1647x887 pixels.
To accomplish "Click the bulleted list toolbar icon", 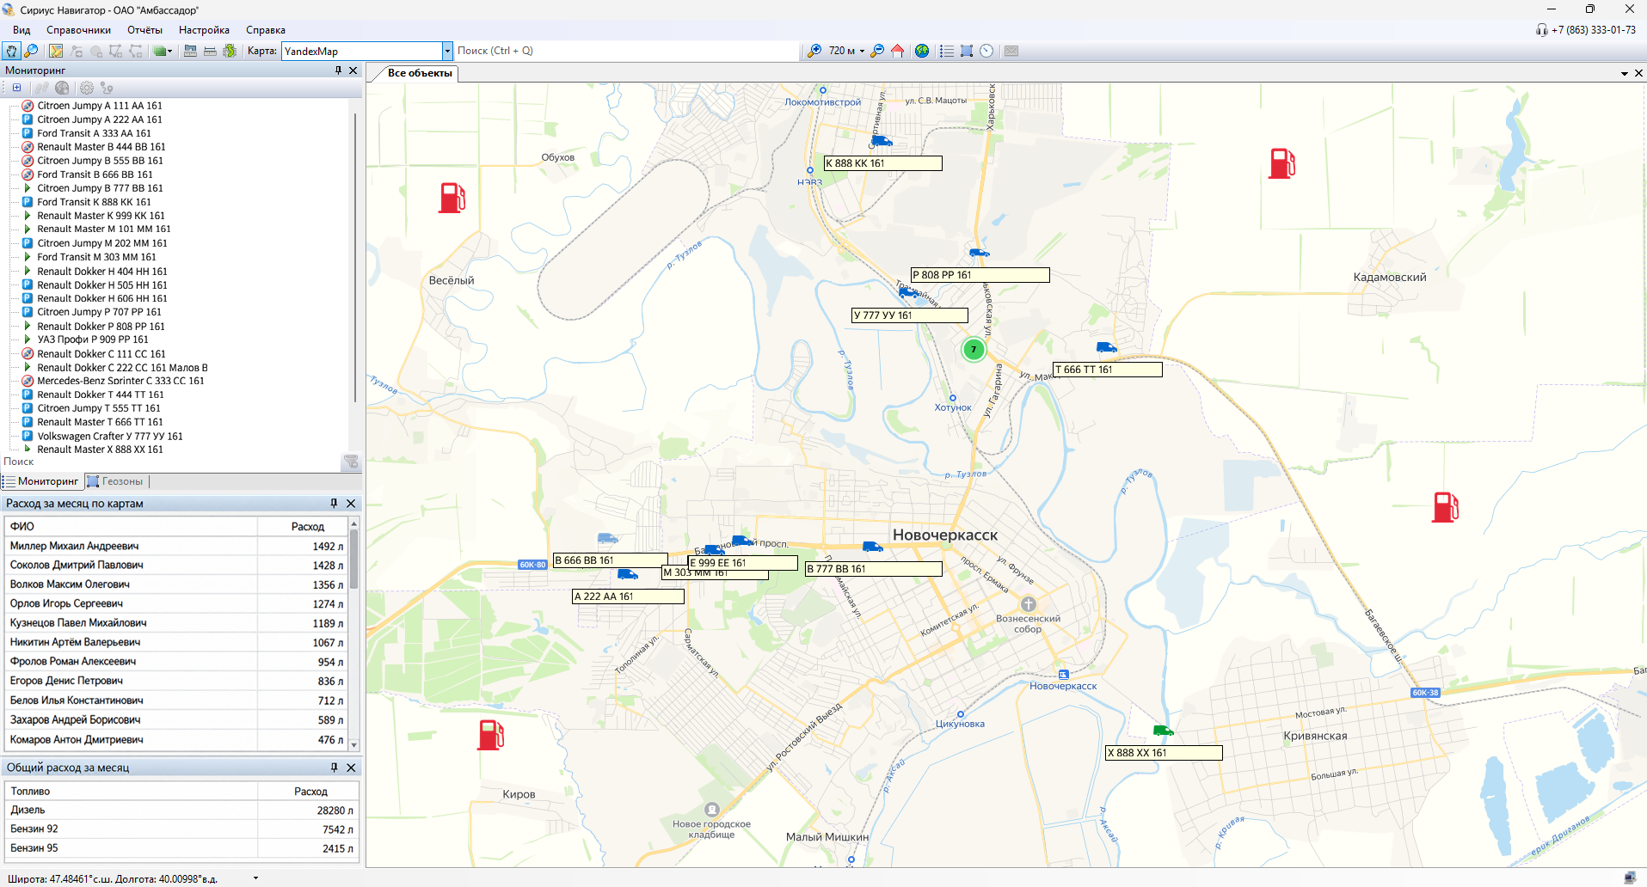I will [x=946, y=51].
